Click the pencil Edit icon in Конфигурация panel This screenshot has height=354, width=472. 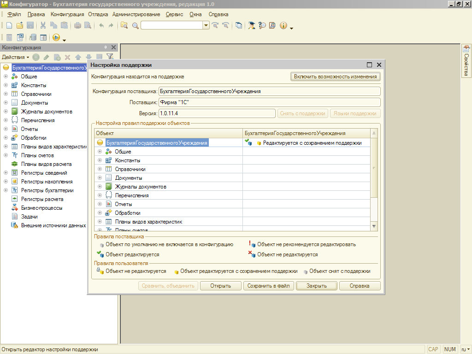click(47, 57)
